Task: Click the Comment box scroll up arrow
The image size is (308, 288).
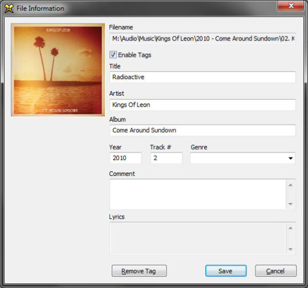Action: tap(290, 185)
